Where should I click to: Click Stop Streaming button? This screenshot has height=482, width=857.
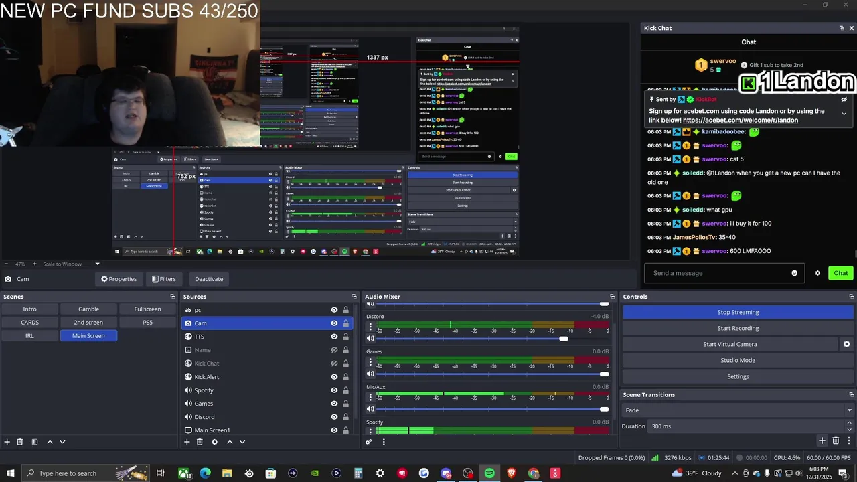click(x=738, y=312)
